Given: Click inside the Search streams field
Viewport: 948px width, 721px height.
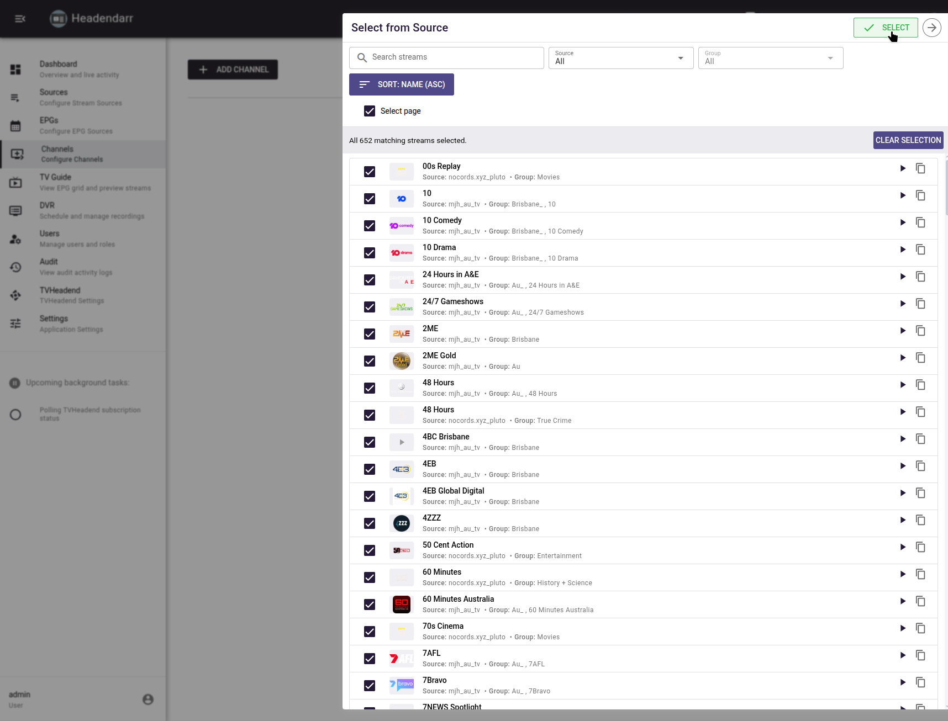Looking at the screenshot, I should pyautogui.click(x=446, y=57).
